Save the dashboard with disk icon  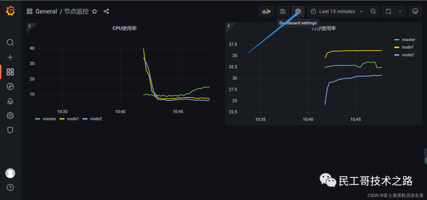(x=283, y=11)
